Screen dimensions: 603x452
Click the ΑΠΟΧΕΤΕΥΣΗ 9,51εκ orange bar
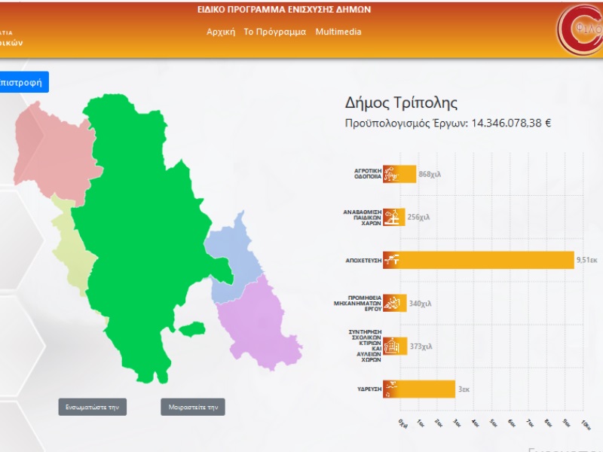point(479,260)
